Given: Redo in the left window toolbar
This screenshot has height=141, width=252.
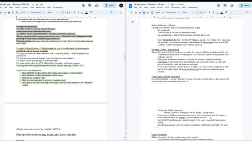Looking at the screenshot, I should 5,13.
